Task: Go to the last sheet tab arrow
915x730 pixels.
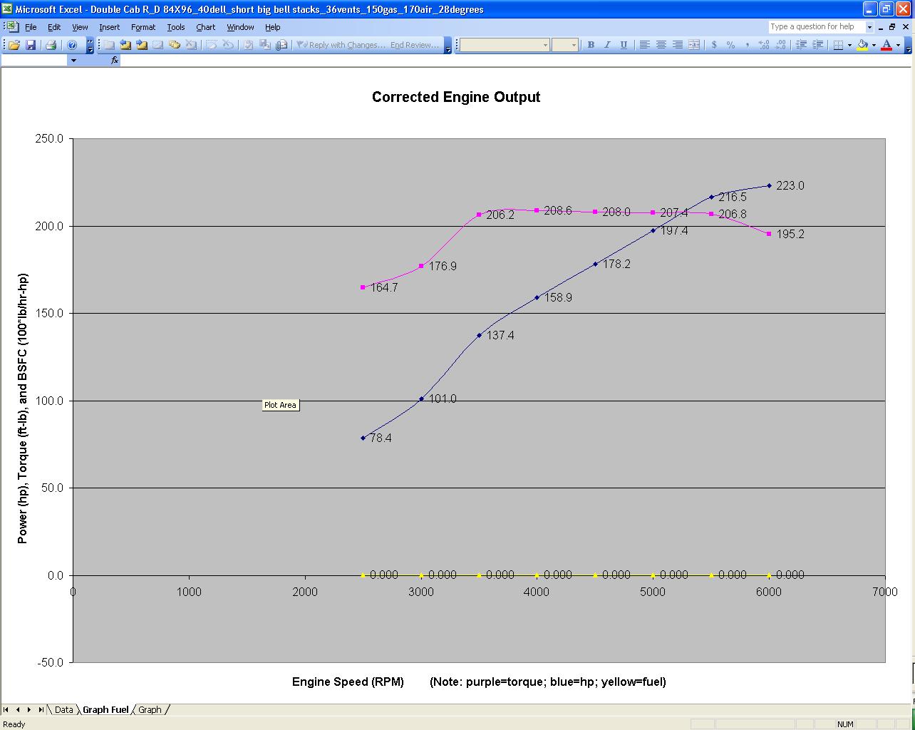Action: [x=41, y=709]
